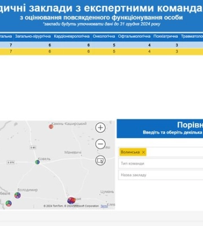Click the Луцьк cluster marker
This screenshot has height=226, width=203.
71,201
